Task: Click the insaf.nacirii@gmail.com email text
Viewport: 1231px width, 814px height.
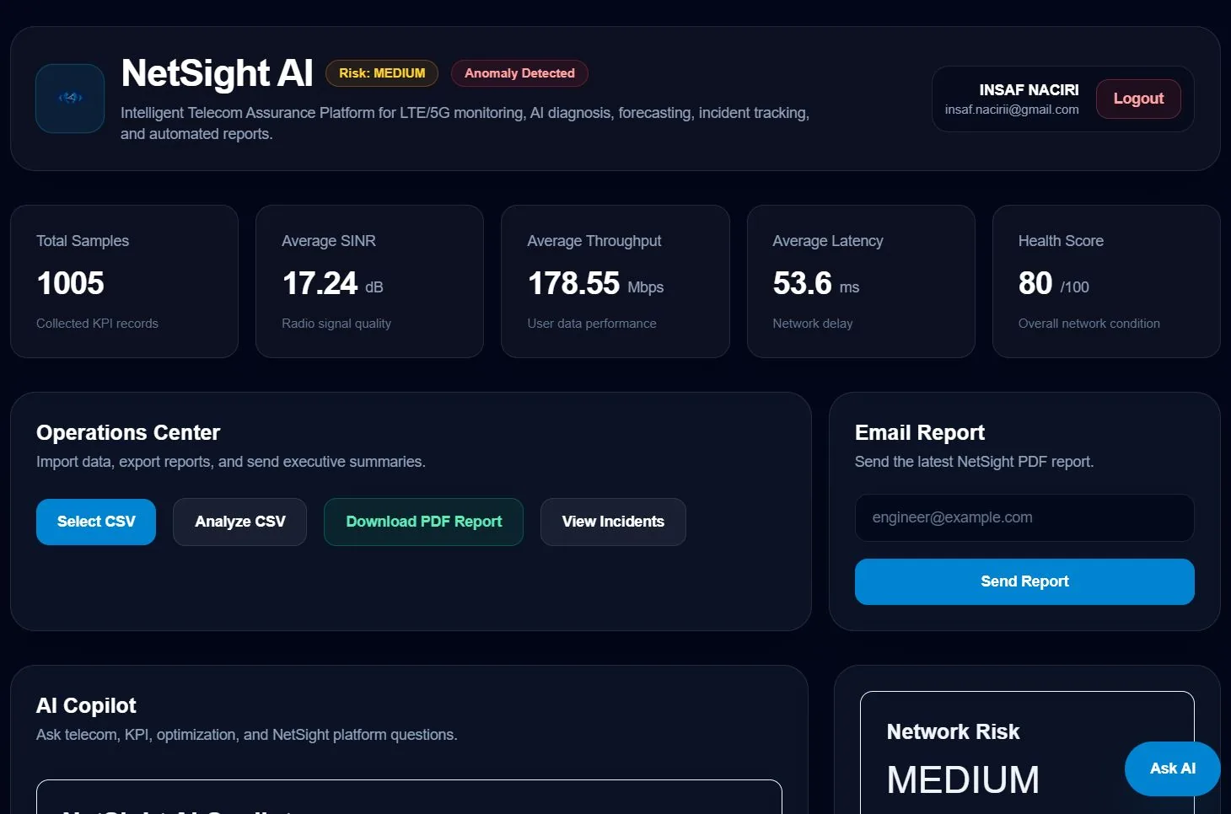Action: pos(1012,110)
